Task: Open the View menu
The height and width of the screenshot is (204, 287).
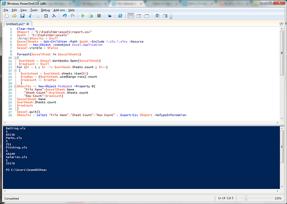Action: click(x=23, y=10)
